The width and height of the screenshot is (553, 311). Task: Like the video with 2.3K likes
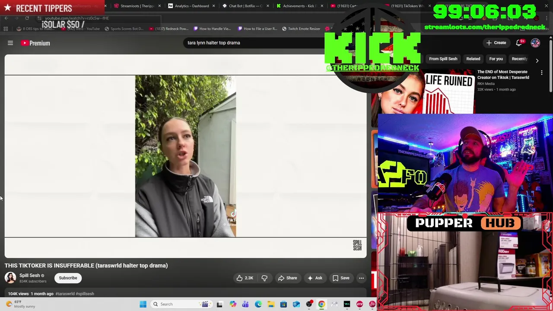click(245, 278)
